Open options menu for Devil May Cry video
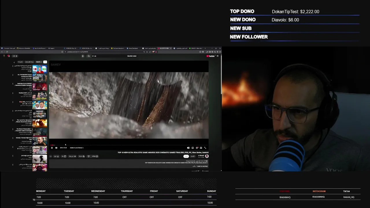 click(x=13, y=84)
